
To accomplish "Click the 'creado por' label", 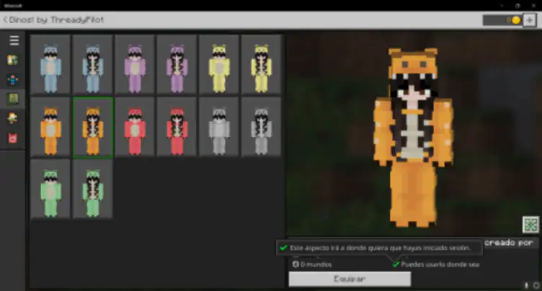I will pyautogui.click(x=508, y=243).
